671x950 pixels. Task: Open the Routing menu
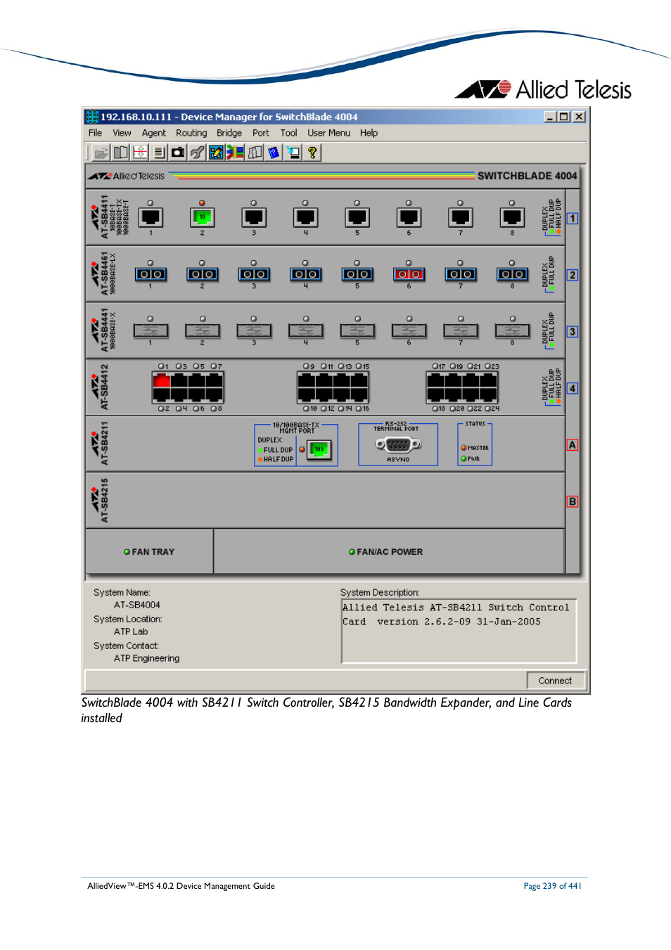point(191,133)
